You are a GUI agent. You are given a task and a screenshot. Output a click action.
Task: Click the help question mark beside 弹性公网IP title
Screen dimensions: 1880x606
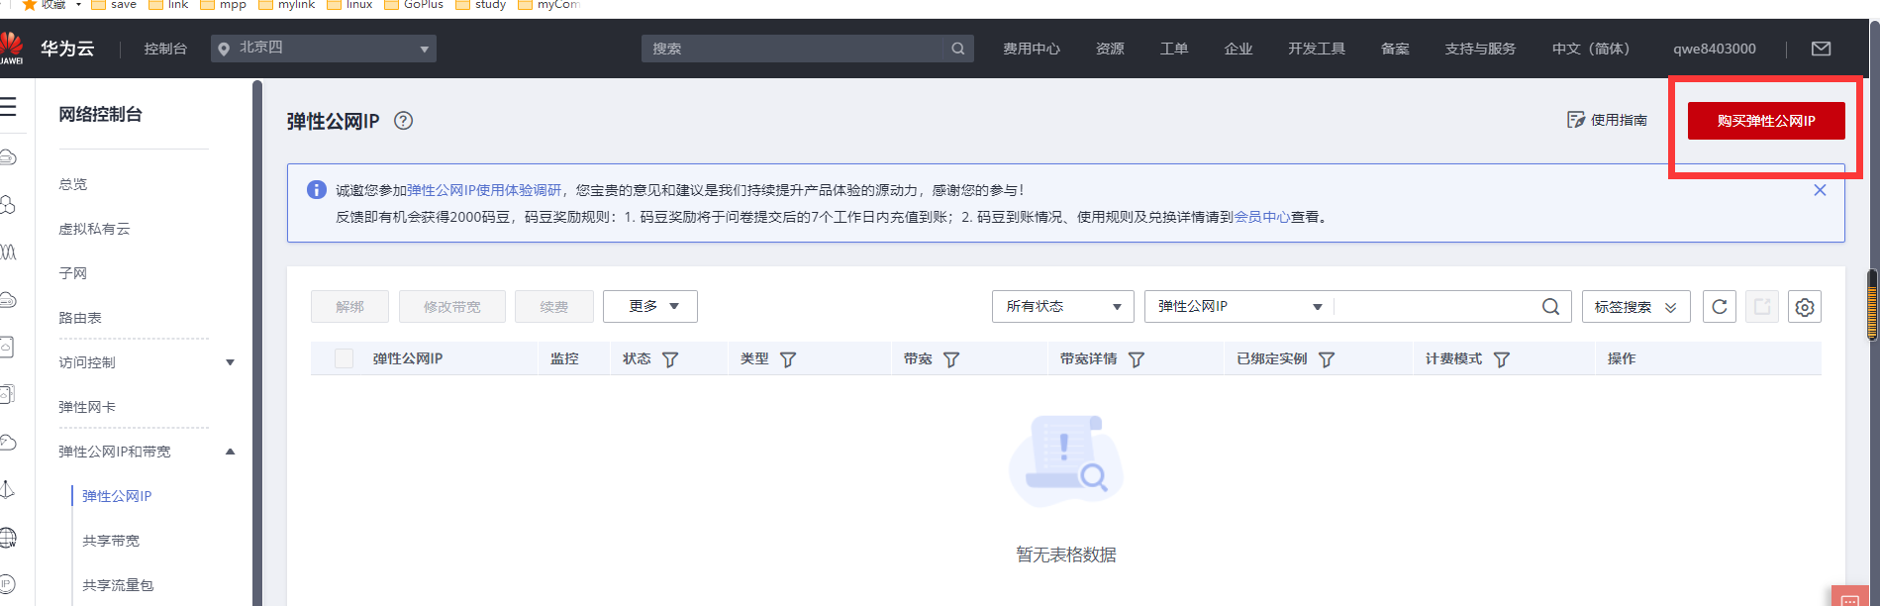pyautogui.click(x=403, y=121)
